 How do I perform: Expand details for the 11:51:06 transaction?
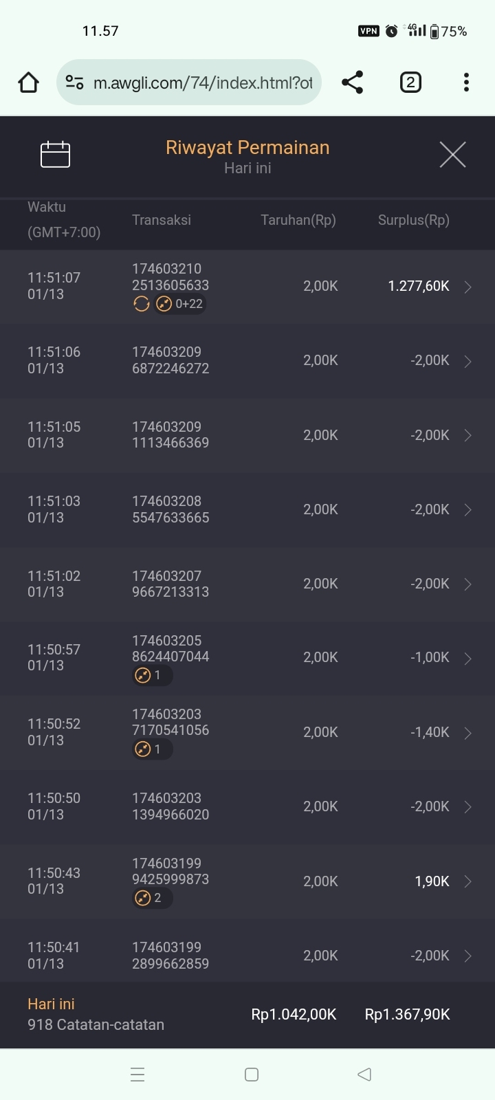467,361
